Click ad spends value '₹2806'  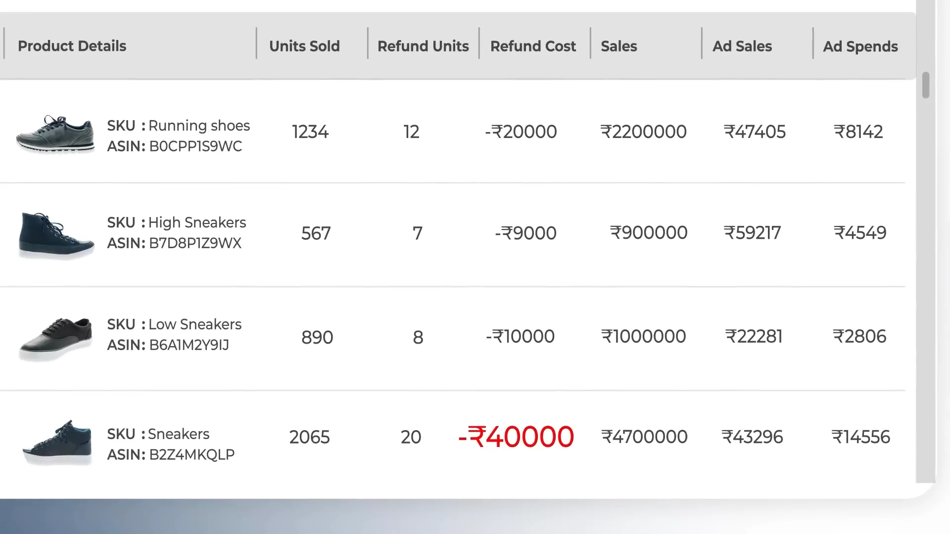(859, 337)
